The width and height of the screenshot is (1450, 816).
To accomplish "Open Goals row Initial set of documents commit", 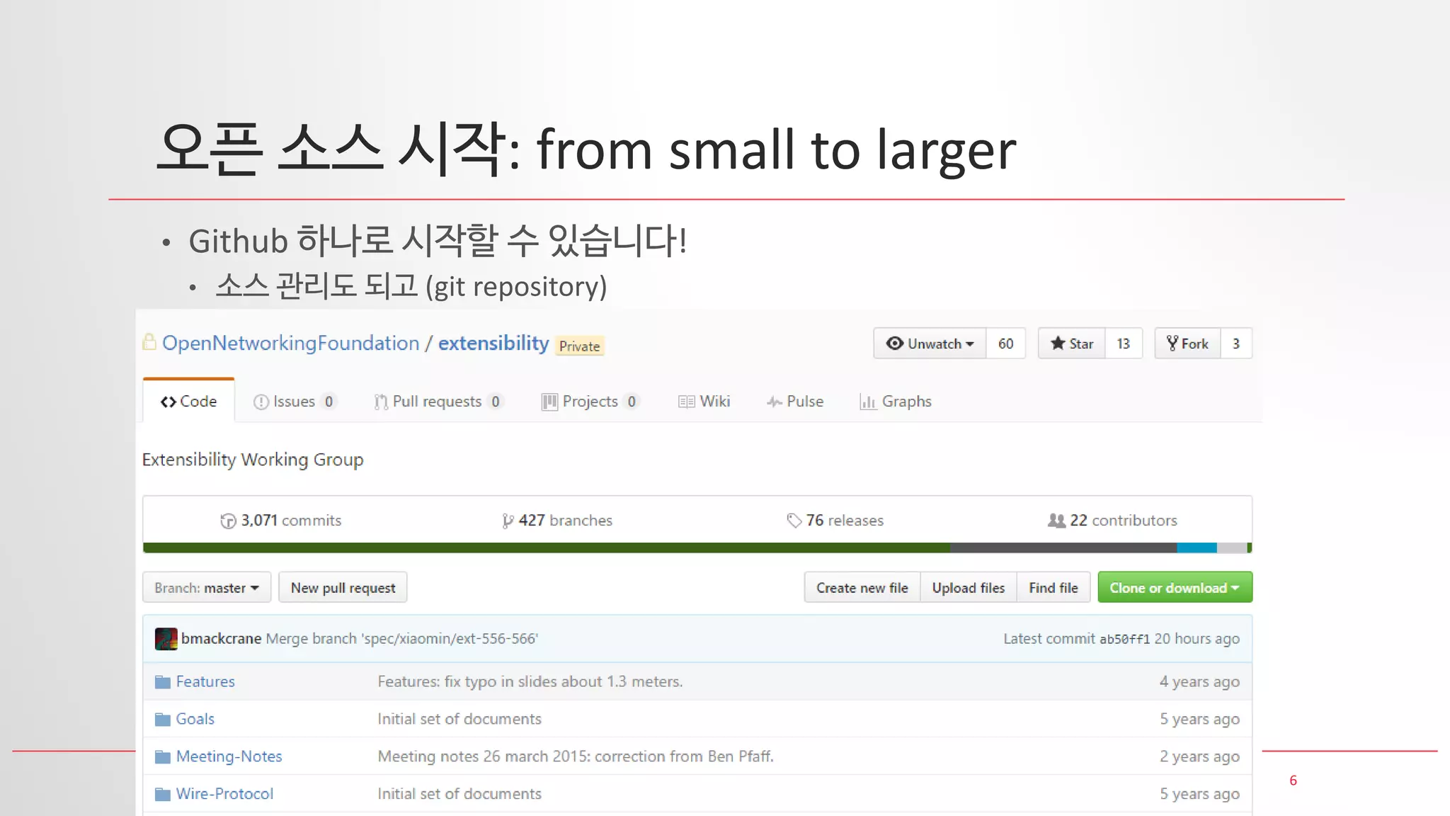I will pyautogui.click(x=459, y=720).
